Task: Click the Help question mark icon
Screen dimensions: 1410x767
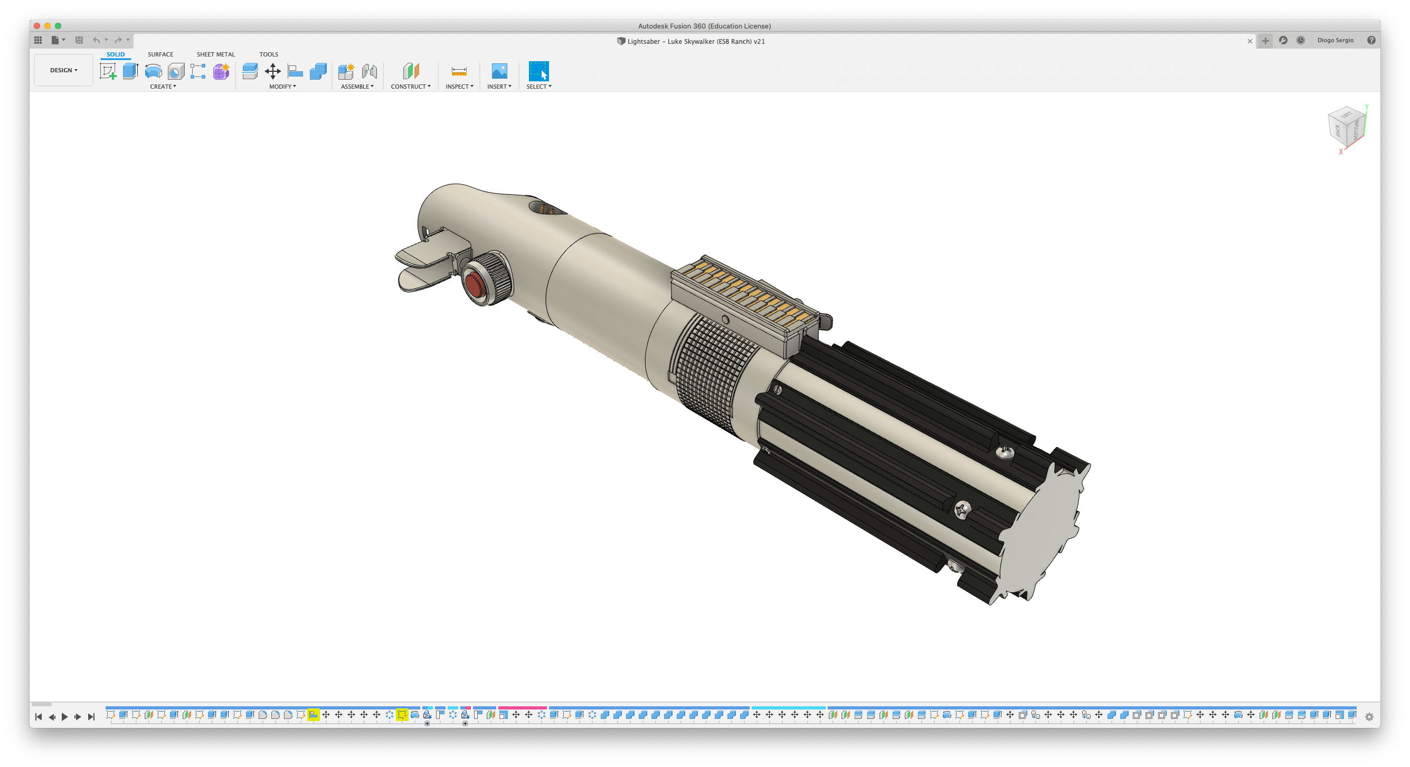Action: (1371, 40)
